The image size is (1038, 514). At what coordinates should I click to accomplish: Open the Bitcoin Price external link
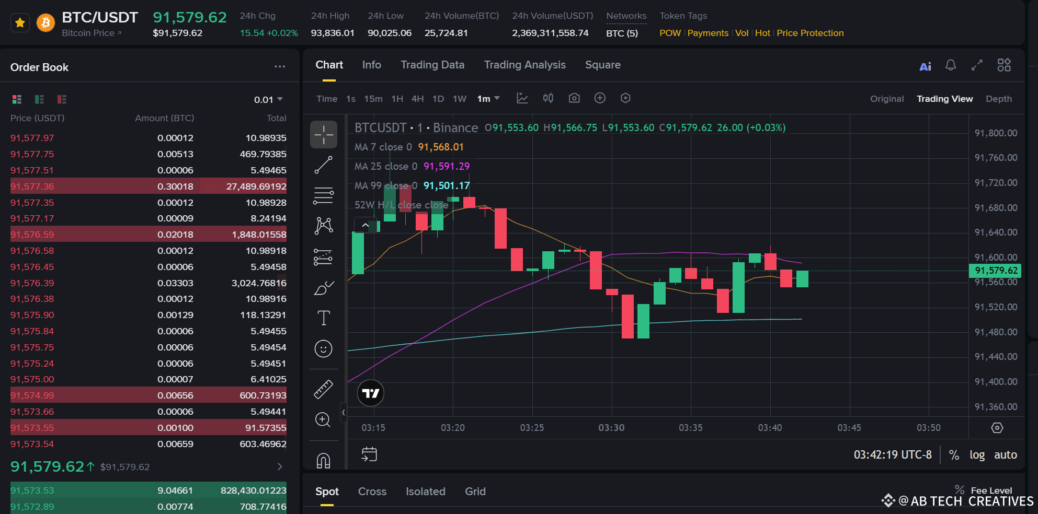(92, 33)
